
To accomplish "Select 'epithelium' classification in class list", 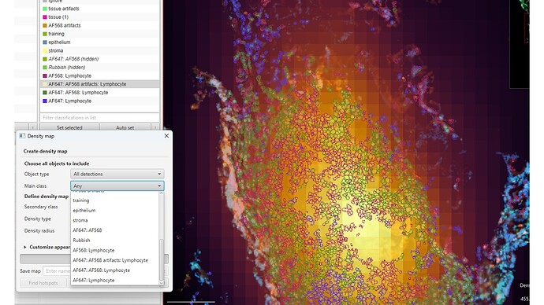I will coord(100,42).
